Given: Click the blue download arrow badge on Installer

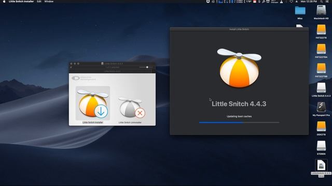Looking at the screenshot, I should pos(101,112).
